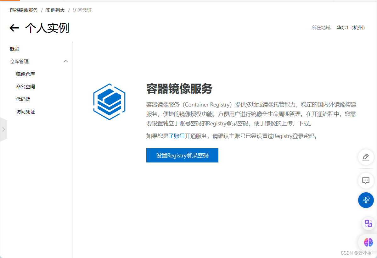Click the 所在地域 label

pos(321,28)
